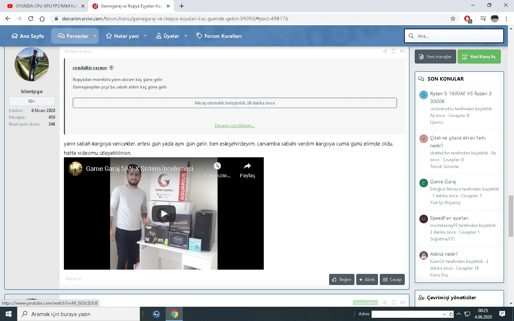Open Chrome's three-dot menu
The height and width of the screenshot is (321, 514).
506,19
